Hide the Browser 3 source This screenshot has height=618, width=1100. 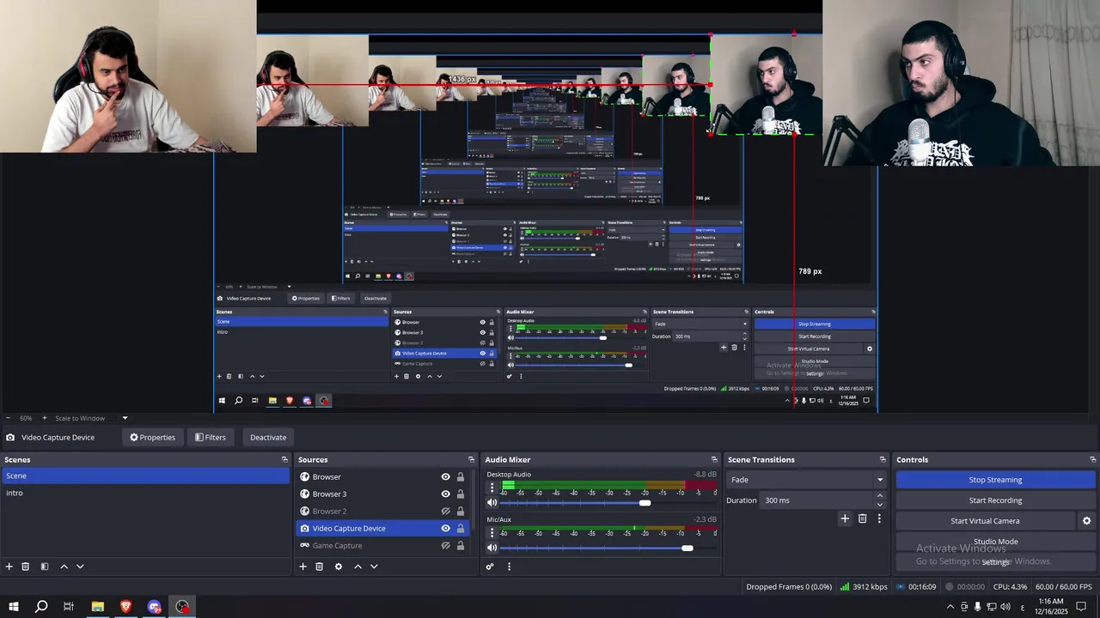click(x=445, y=494)
